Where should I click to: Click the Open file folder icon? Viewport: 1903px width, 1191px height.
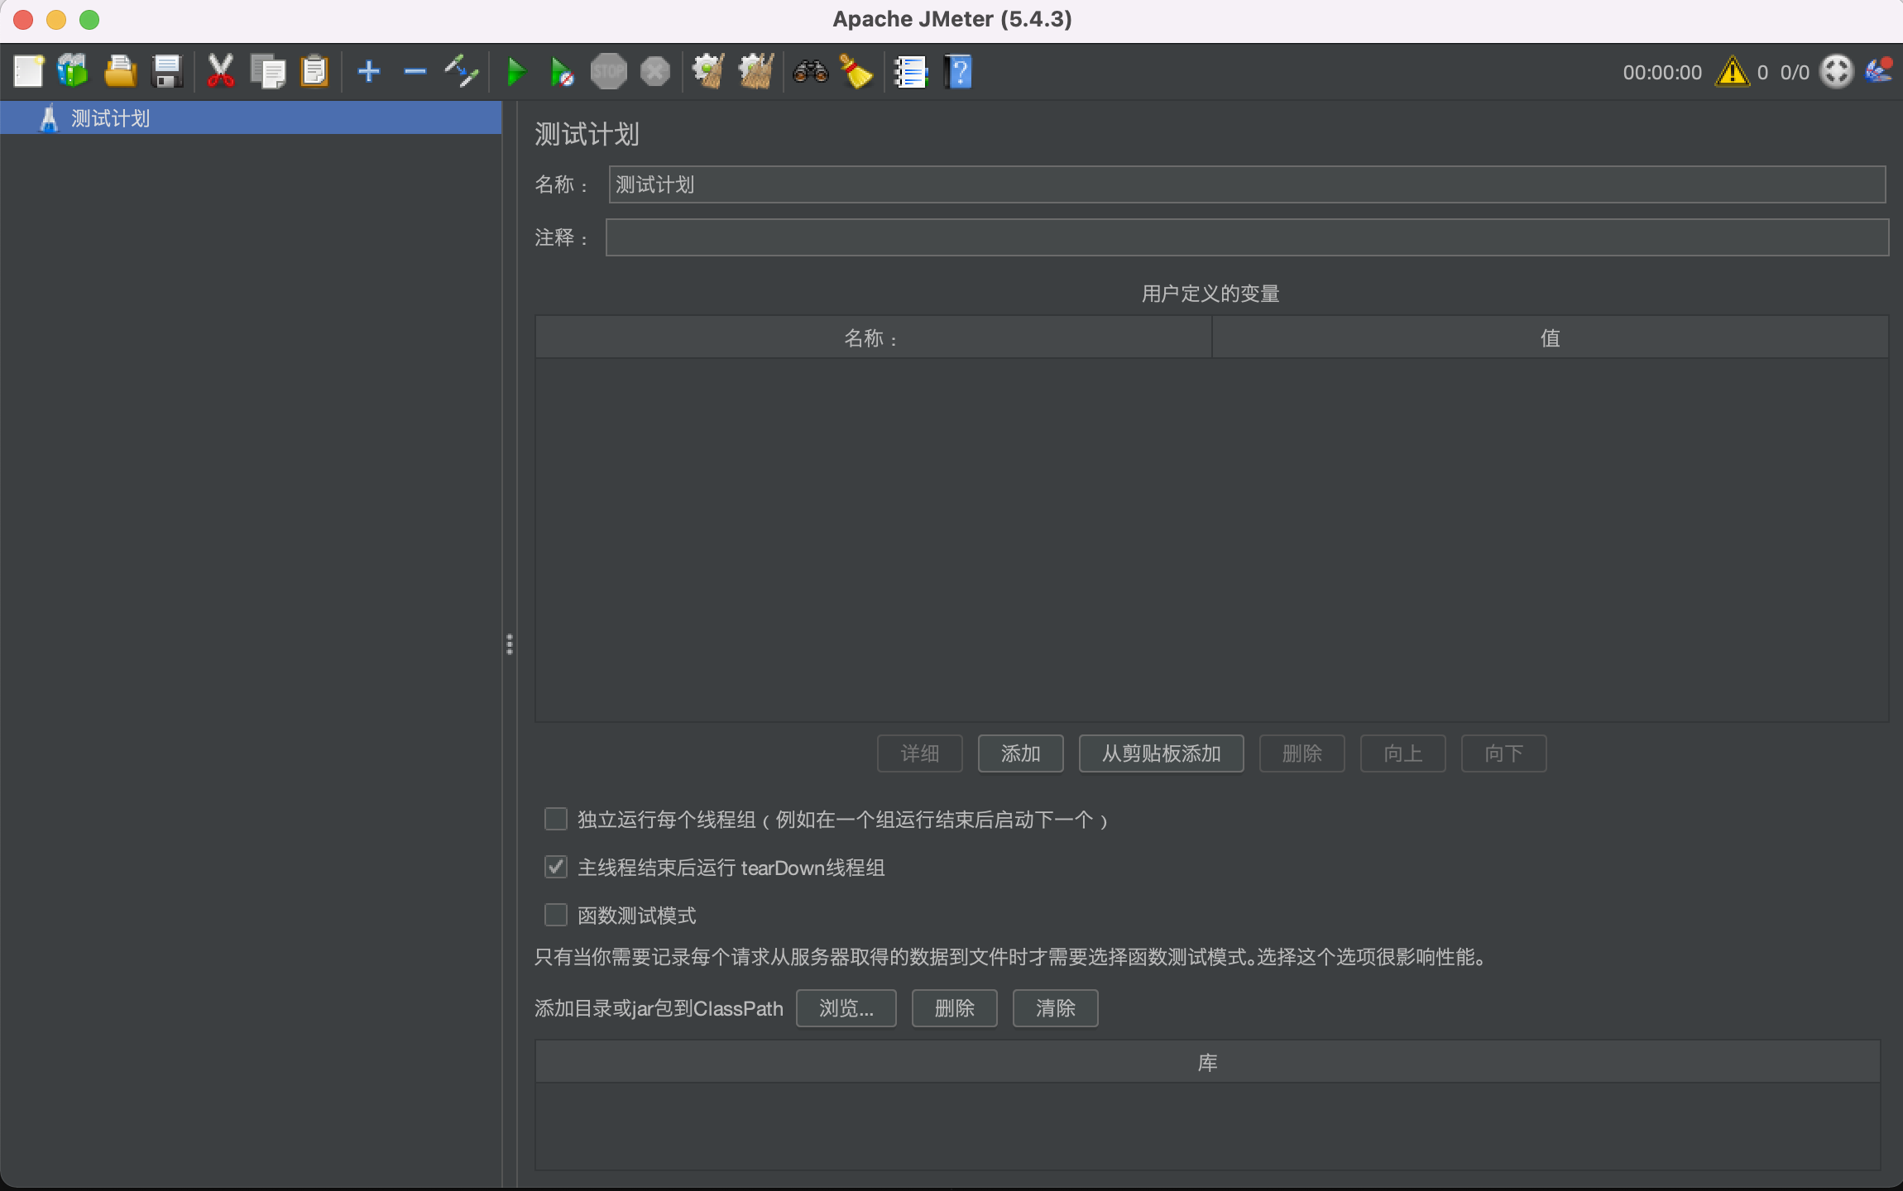coord(120,72)
